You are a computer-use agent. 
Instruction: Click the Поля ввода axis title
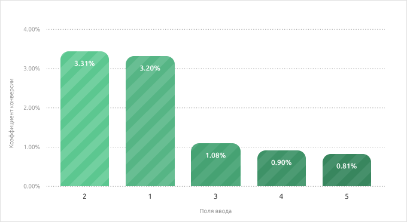215,211
